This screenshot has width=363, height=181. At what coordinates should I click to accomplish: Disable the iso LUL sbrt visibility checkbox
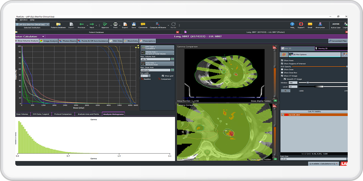(283, 115)
